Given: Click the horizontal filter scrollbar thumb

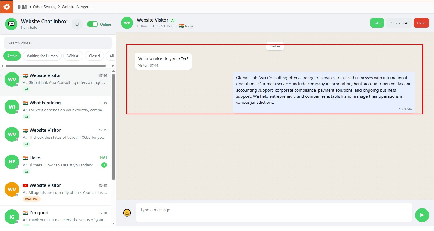Looking at the screenshot, I should (x=56, y=66).
